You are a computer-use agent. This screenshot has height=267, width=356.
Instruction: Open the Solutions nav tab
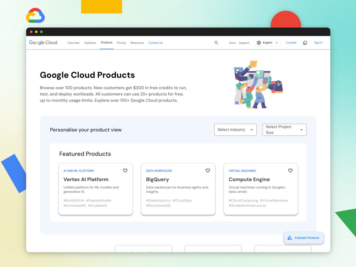point(90,43)
